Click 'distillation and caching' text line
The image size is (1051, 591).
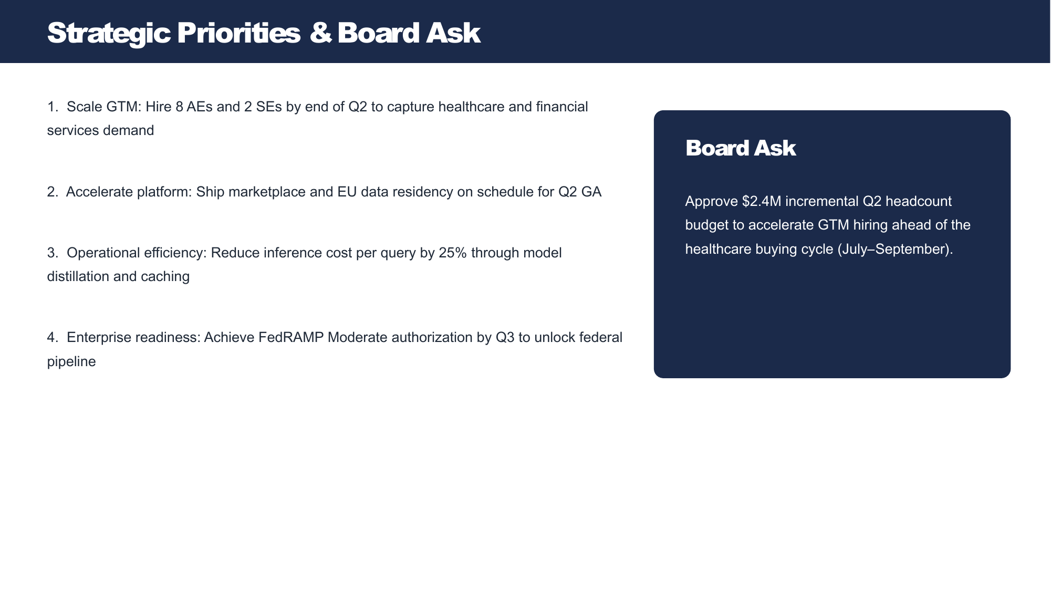point(118,276)
